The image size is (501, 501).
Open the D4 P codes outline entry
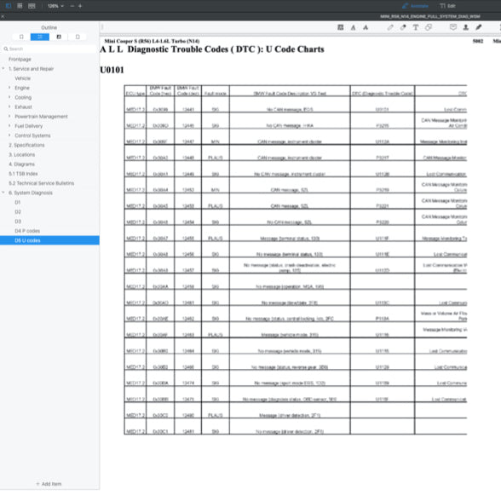[x=27, y=231]
